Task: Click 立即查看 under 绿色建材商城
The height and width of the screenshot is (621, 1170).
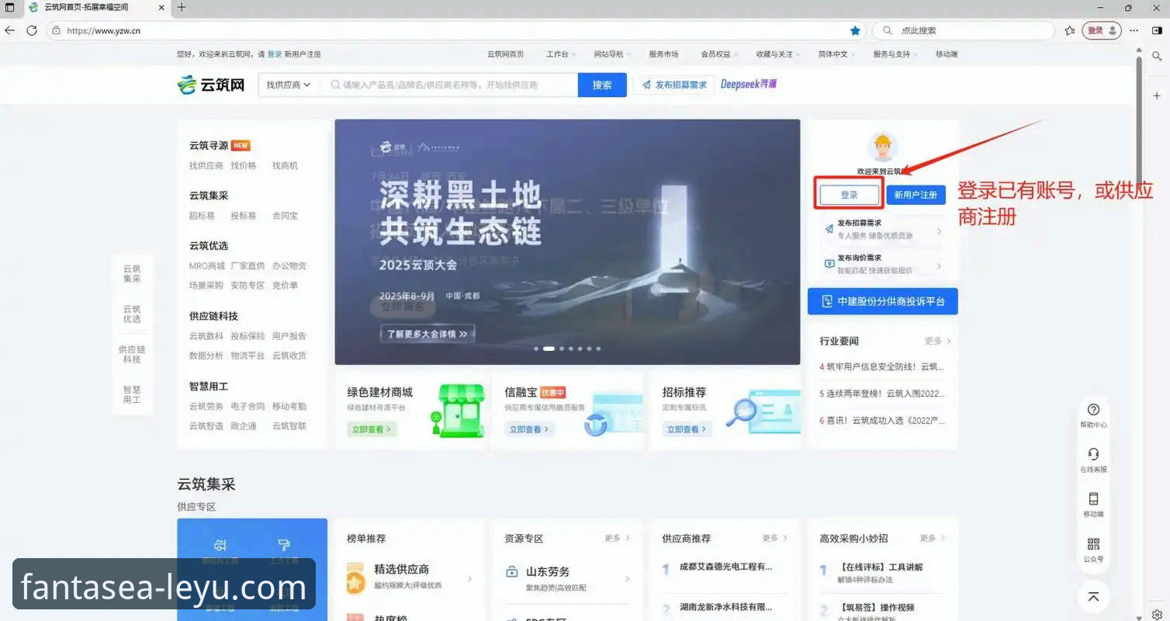Action: 372,428
